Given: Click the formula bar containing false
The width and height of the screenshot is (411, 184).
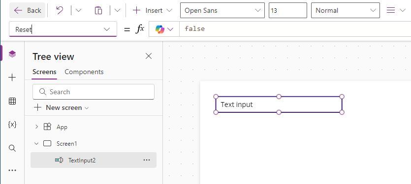Looking at the screenshot, I should 295,29.
